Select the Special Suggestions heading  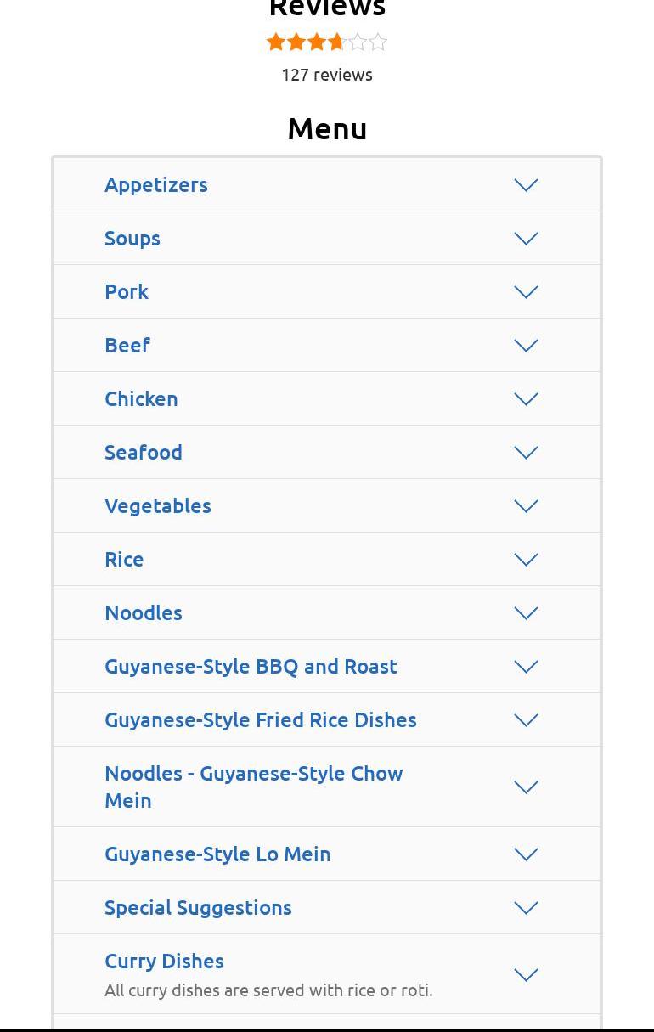pyautogui.click(x=198, y=907)
